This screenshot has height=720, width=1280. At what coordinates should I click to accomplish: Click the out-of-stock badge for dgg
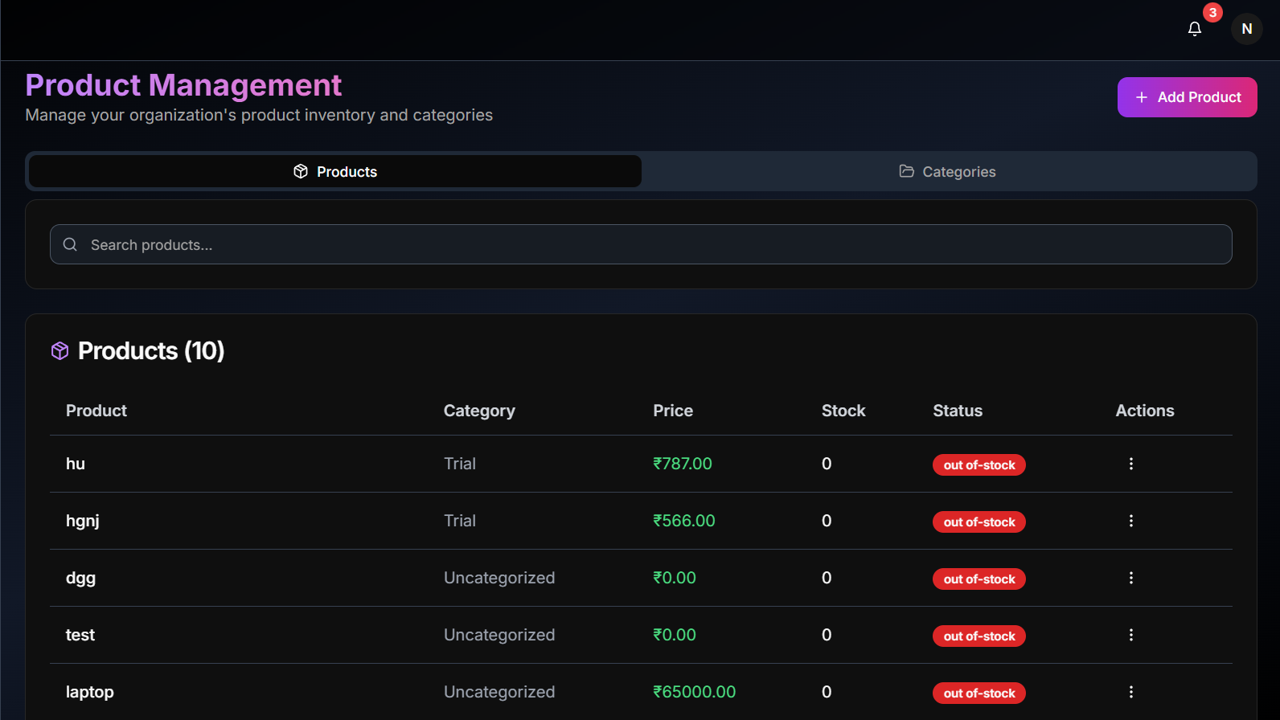(x=978, y=579)
